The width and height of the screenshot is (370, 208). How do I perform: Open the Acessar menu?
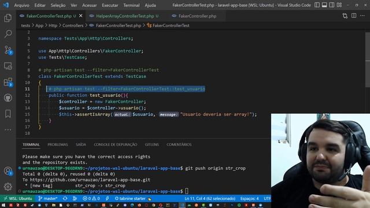coord(90,5)
